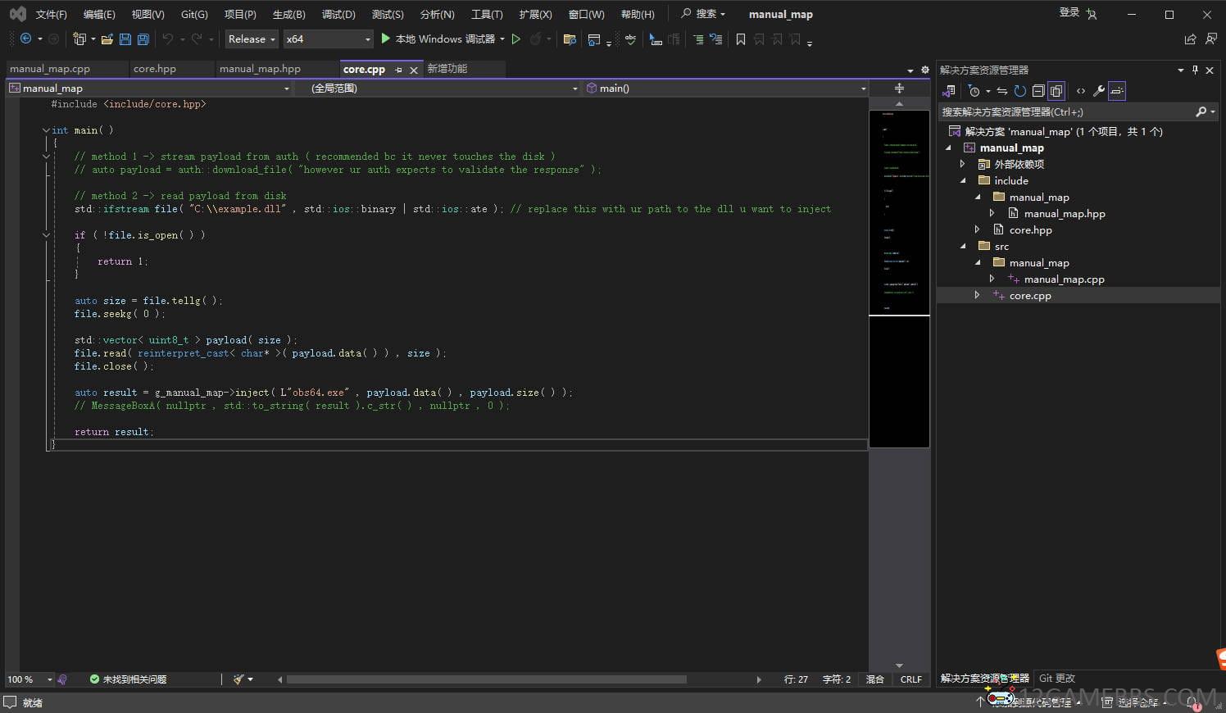Click the Open File folder icon
Screen dimensions: 1226x713
click(107, 39)
